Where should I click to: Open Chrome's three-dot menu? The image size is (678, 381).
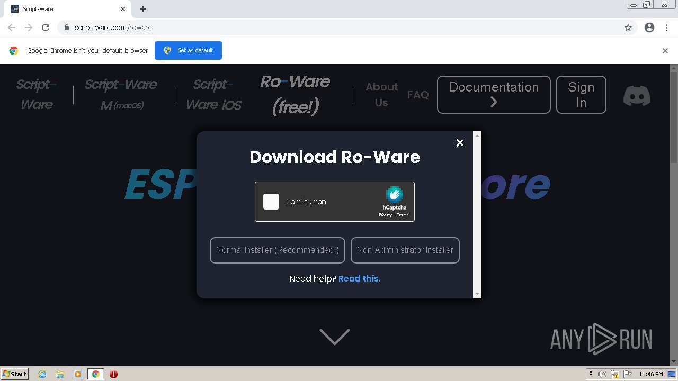pyautogui.click(x=666, y=28)
